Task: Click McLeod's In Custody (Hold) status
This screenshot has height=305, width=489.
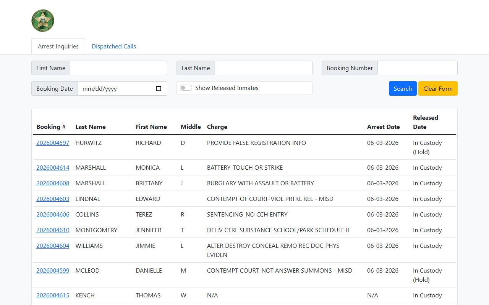Action: [427, 275]
